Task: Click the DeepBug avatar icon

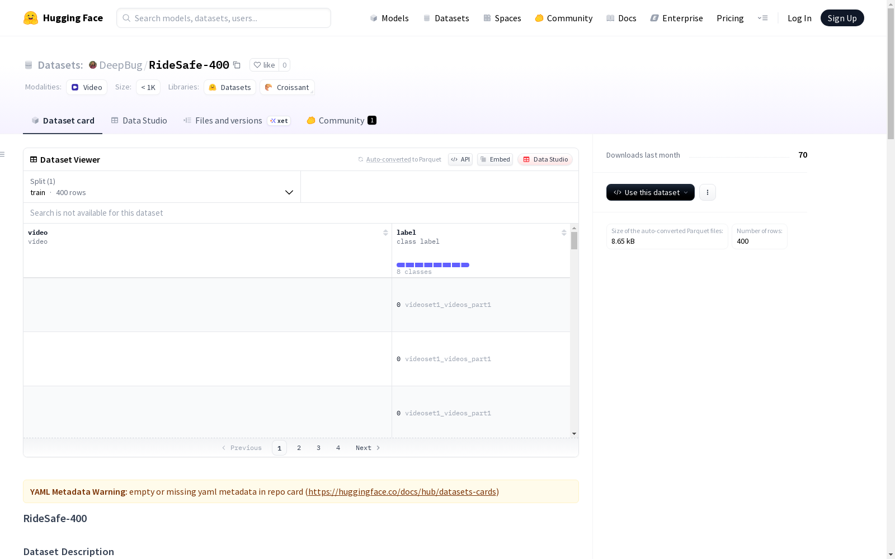Action: point(93,65)
